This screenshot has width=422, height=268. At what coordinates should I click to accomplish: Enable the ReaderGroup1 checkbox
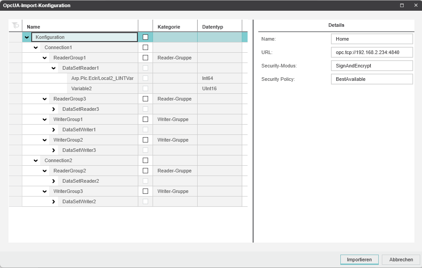click(x=145, y=58)
